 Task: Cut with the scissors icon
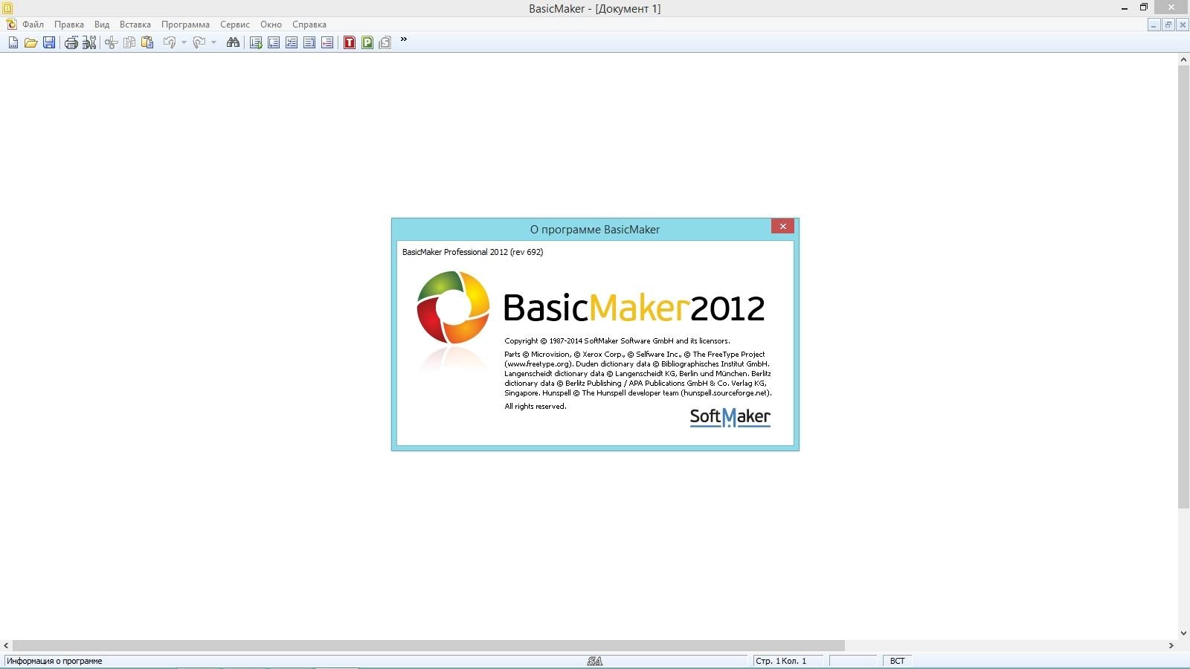(112, 42)
